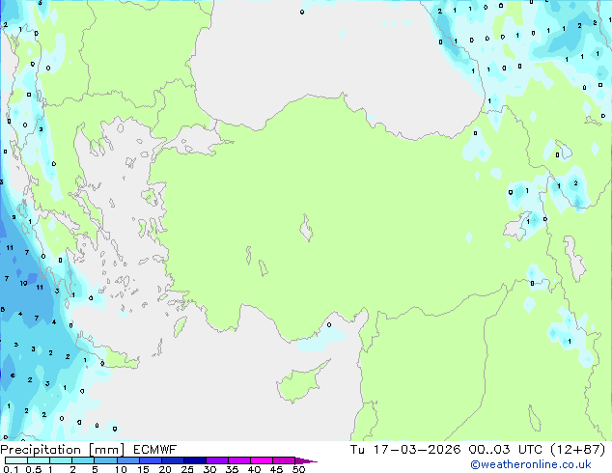Image resolution: width=612 pixels, height=473 pixels.
Task: Click the 35–40 mm legend color swatch
Action: 238,460
